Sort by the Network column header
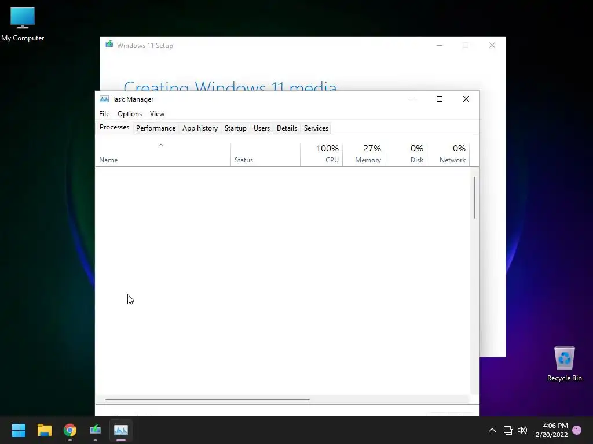Screen dimensions: 593x444 tap(449, 154)
